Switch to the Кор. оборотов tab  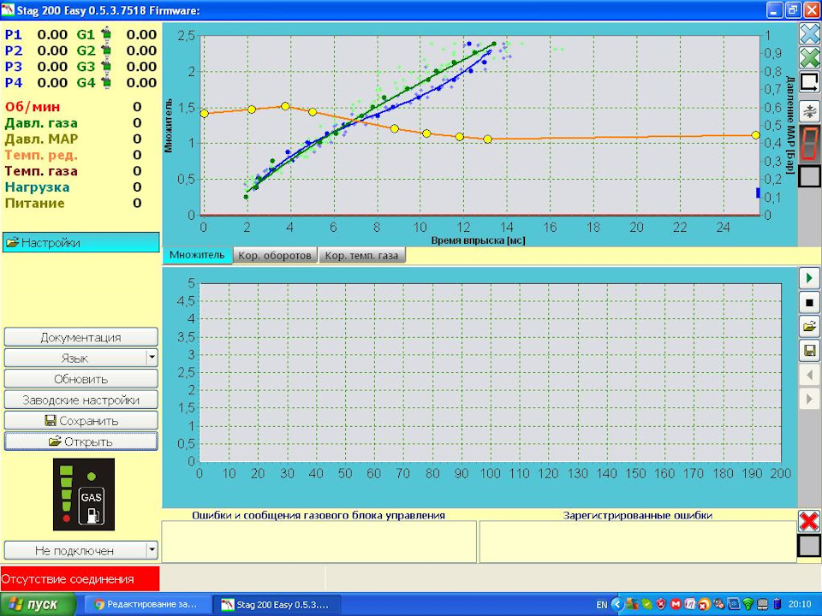coord(275,256)
